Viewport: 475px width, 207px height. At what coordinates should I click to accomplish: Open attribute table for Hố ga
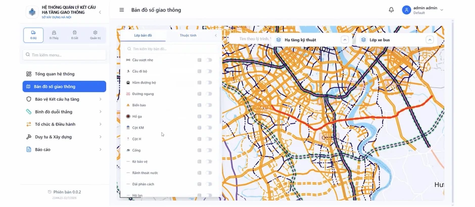coord(199,116)
